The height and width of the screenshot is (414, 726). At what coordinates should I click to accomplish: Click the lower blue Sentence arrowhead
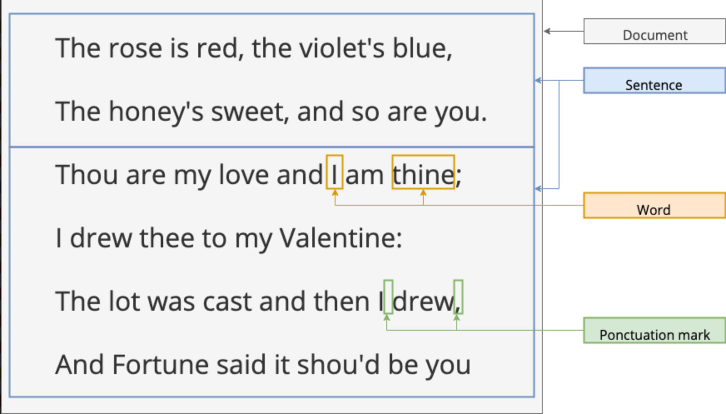538,189
